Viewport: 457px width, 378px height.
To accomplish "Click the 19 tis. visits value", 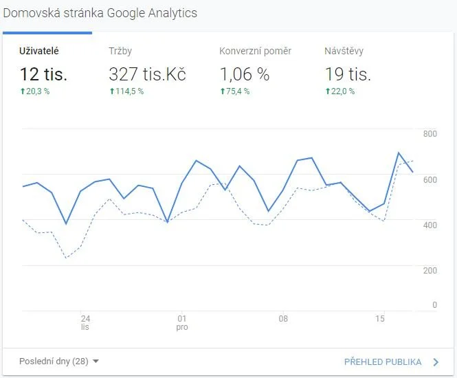I will (348, 74).
